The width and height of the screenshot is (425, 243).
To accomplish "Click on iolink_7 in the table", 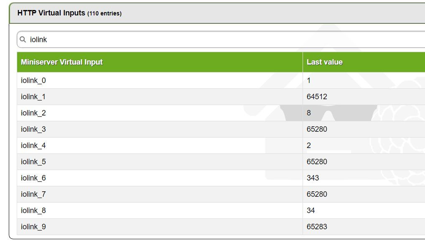I will pyautogui.click(x=33, y=194).
